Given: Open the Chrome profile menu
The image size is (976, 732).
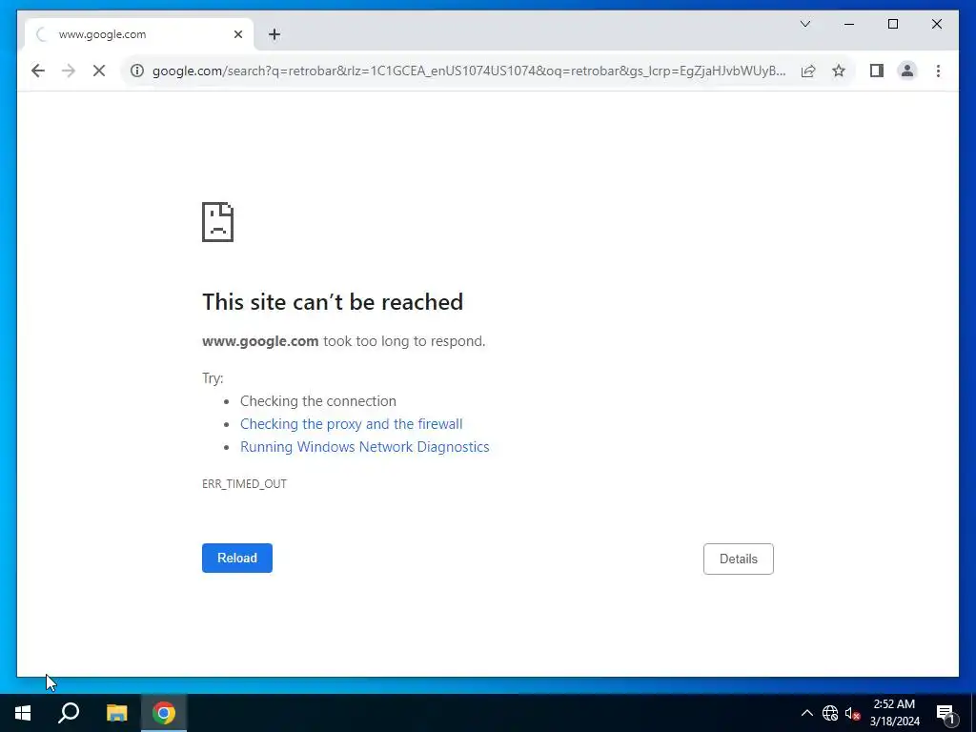Looking at the screenshot, I should coord(907,71).
